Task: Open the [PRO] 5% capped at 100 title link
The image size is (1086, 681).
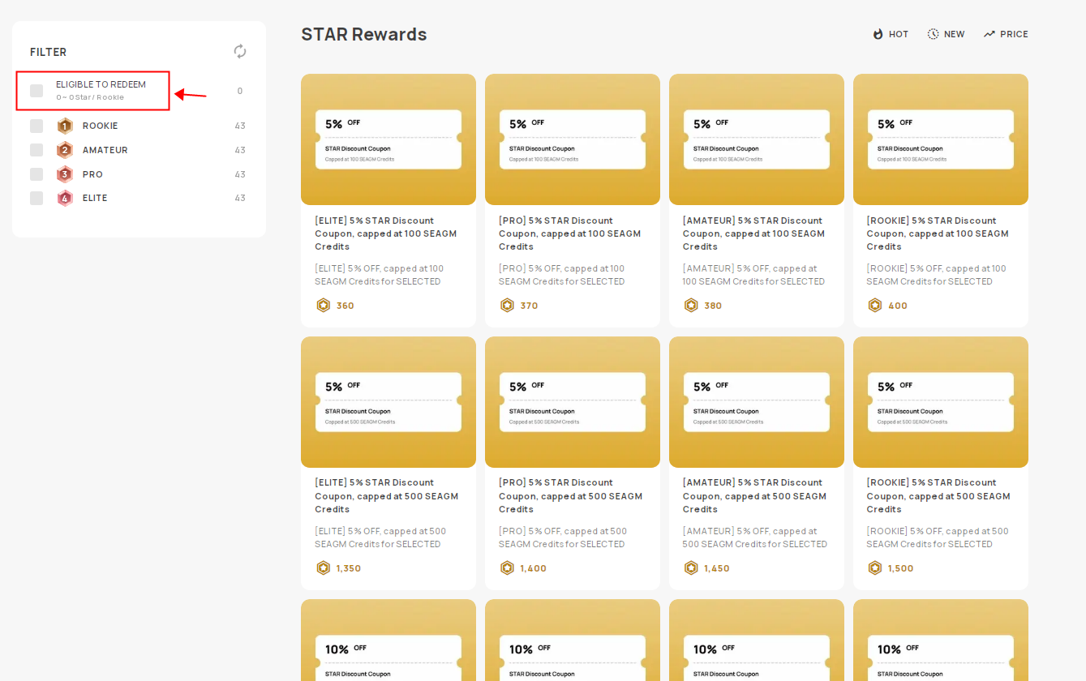Action: pos(570,233)
